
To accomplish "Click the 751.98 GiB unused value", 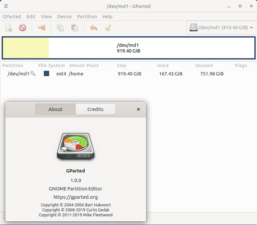I will 212,74.
